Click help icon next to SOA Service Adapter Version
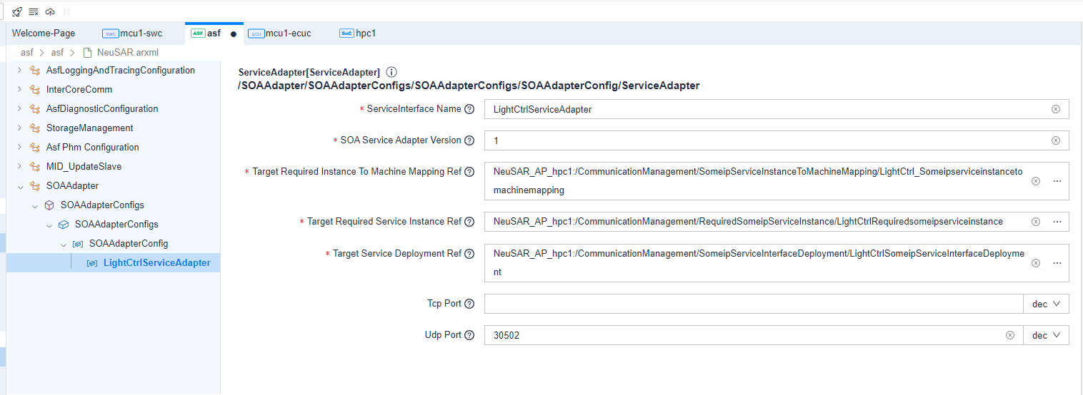 (469, 140)
